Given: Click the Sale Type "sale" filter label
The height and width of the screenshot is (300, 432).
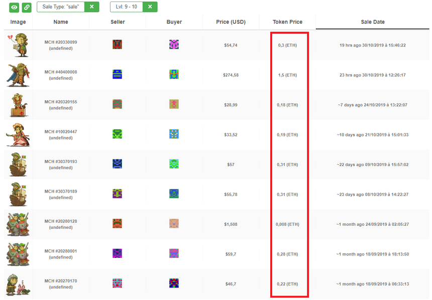Looking at the screenshot, I should point(60,7).
